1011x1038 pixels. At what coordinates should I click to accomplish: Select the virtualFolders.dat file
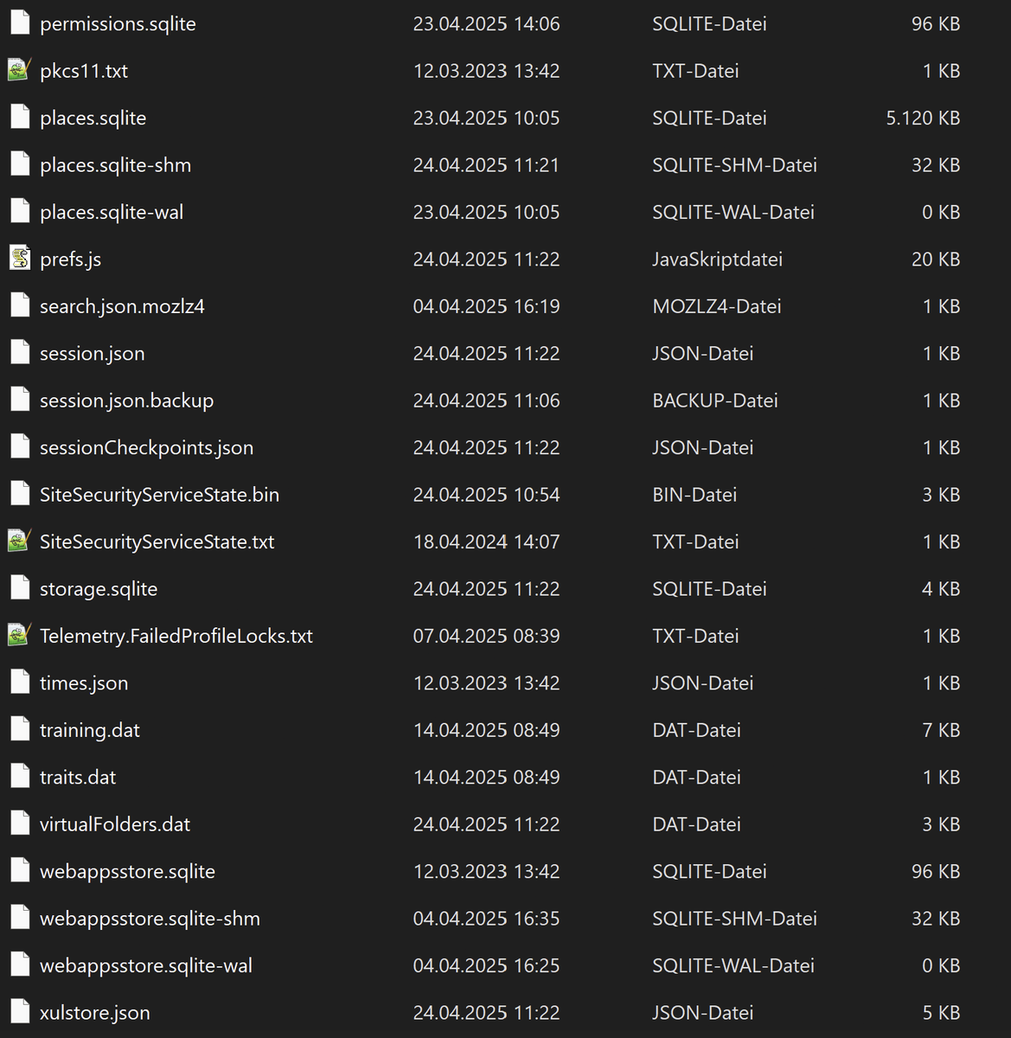(115, 824)
